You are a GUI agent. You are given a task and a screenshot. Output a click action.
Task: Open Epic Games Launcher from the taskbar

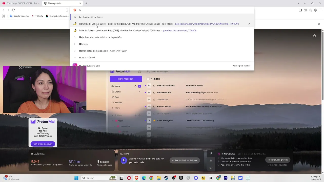[x=181, y=178]
